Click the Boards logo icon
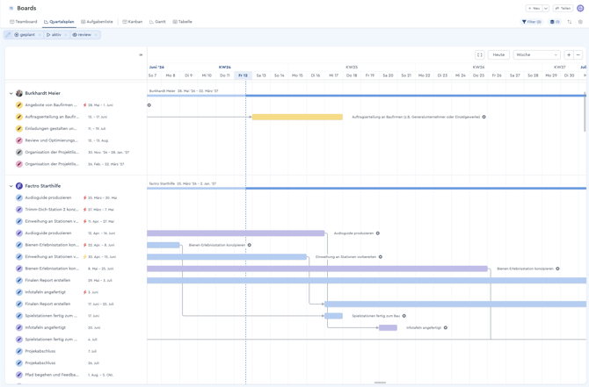The image size is (589, 387). 11,8
